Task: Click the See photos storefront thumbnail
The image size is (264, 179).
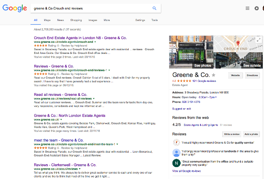Action: click(191, 52)
